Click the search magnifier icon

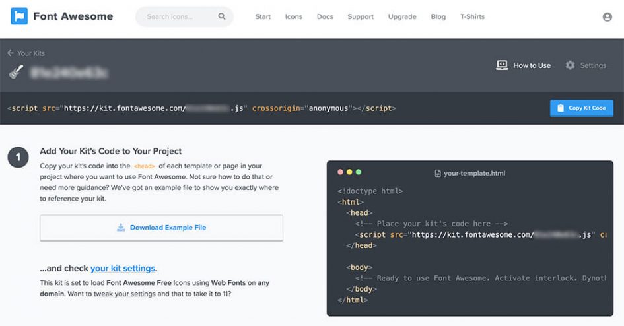pyautogui.click(x=222, y=16)
